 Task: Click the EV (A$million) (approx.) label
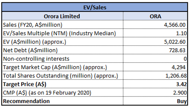tap(35, 42)
